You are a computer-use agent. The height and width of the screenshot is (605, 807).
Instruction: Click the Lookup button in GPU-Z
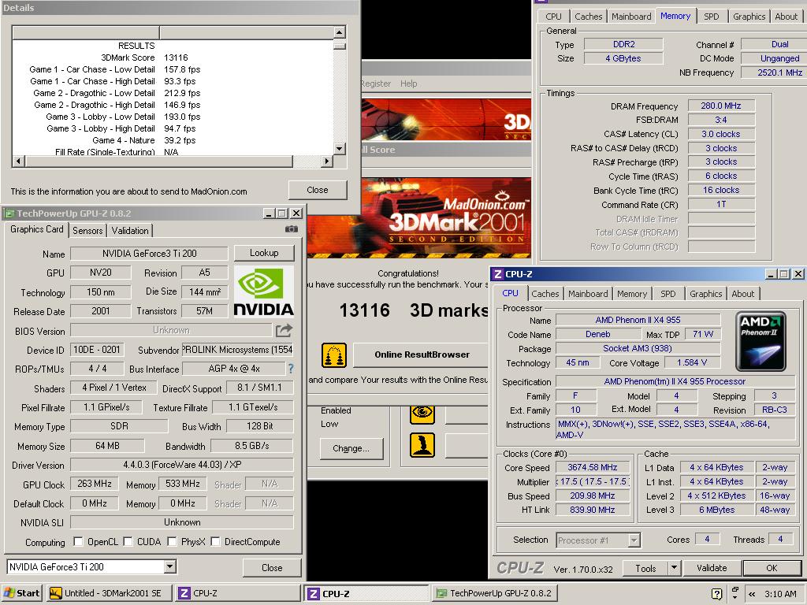click(264, 253)
